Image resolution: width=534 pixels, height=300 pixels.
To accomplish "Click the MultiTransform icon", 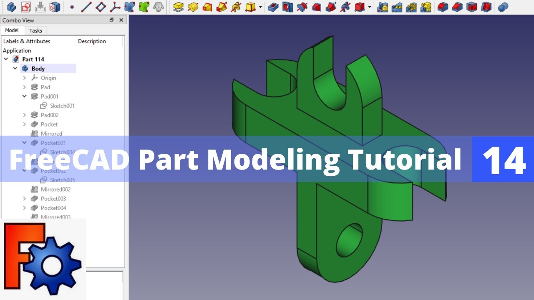I will tap(426, 7).
